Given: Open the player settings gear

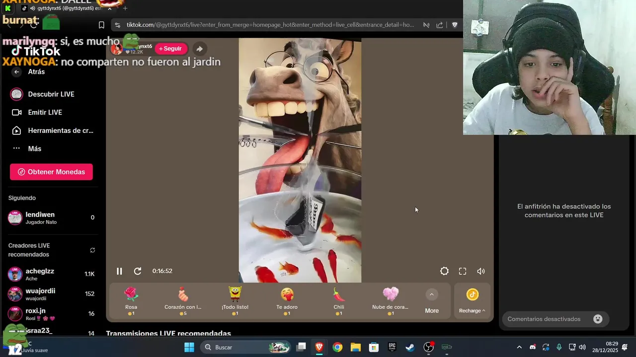Looking at the screenshot, I should coord(444,271).
